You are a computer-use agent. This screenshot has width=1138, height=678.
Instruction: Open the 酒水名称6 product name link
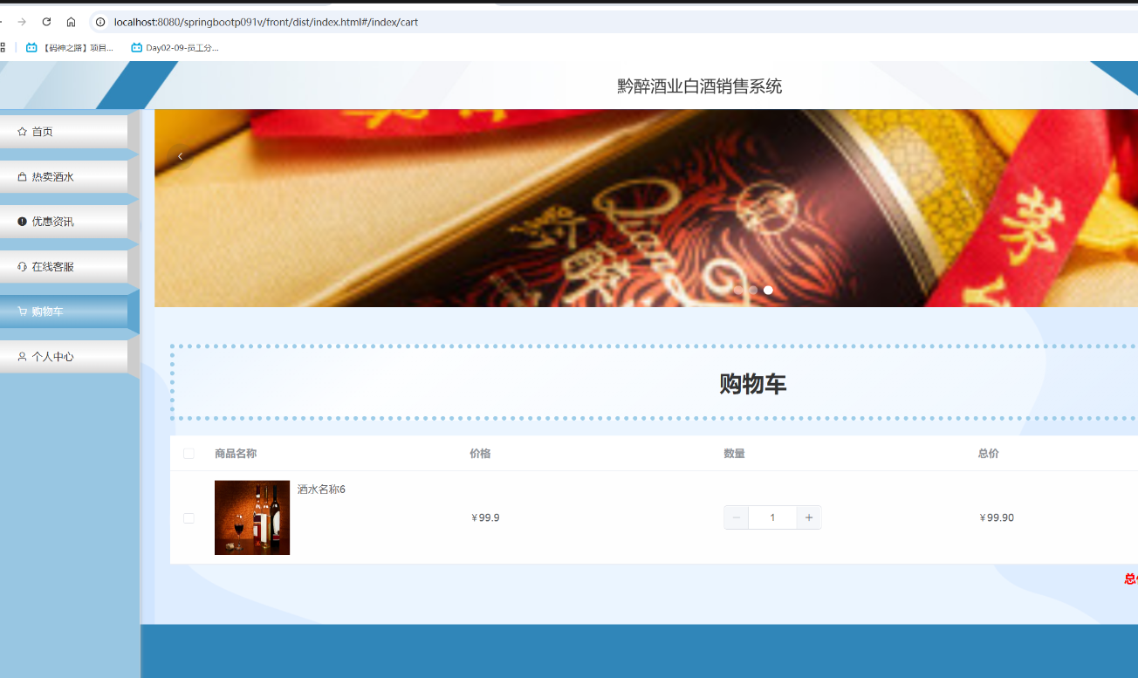tap(321, 490)
